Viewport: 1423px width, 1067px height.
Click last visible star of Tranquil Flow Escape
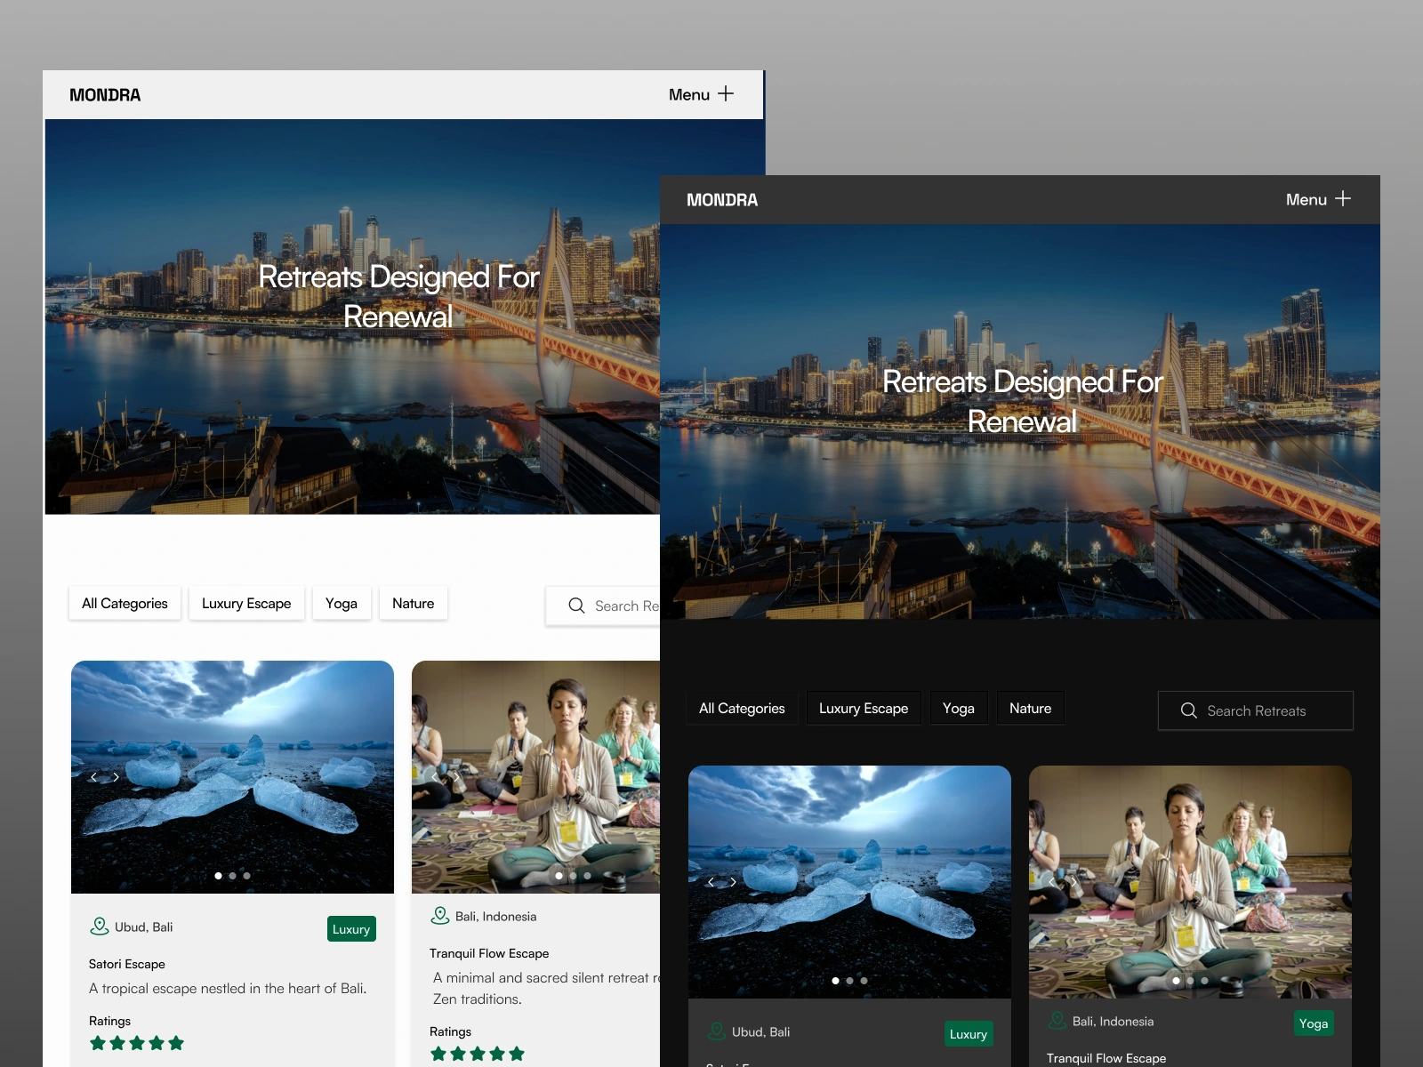coord(517,1054)
